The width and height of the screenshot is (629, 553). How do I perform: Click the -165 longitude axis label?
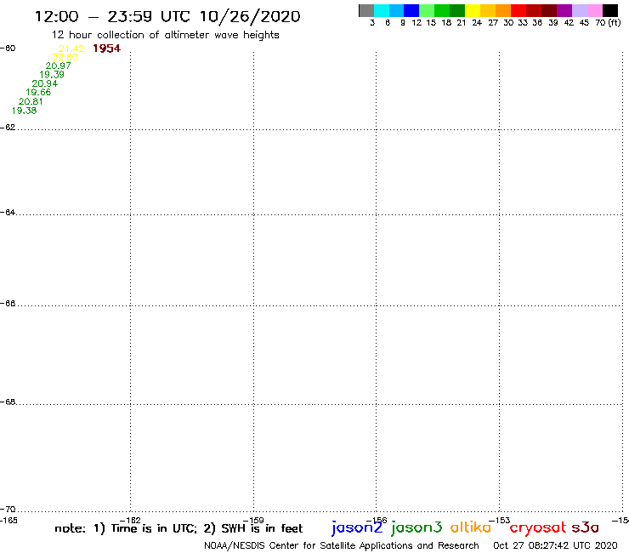pyautogui.click(x=8, y=521)
